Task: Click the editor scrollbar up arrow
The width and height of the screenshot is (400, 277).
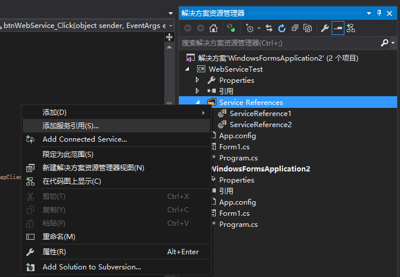Action: 169,47
